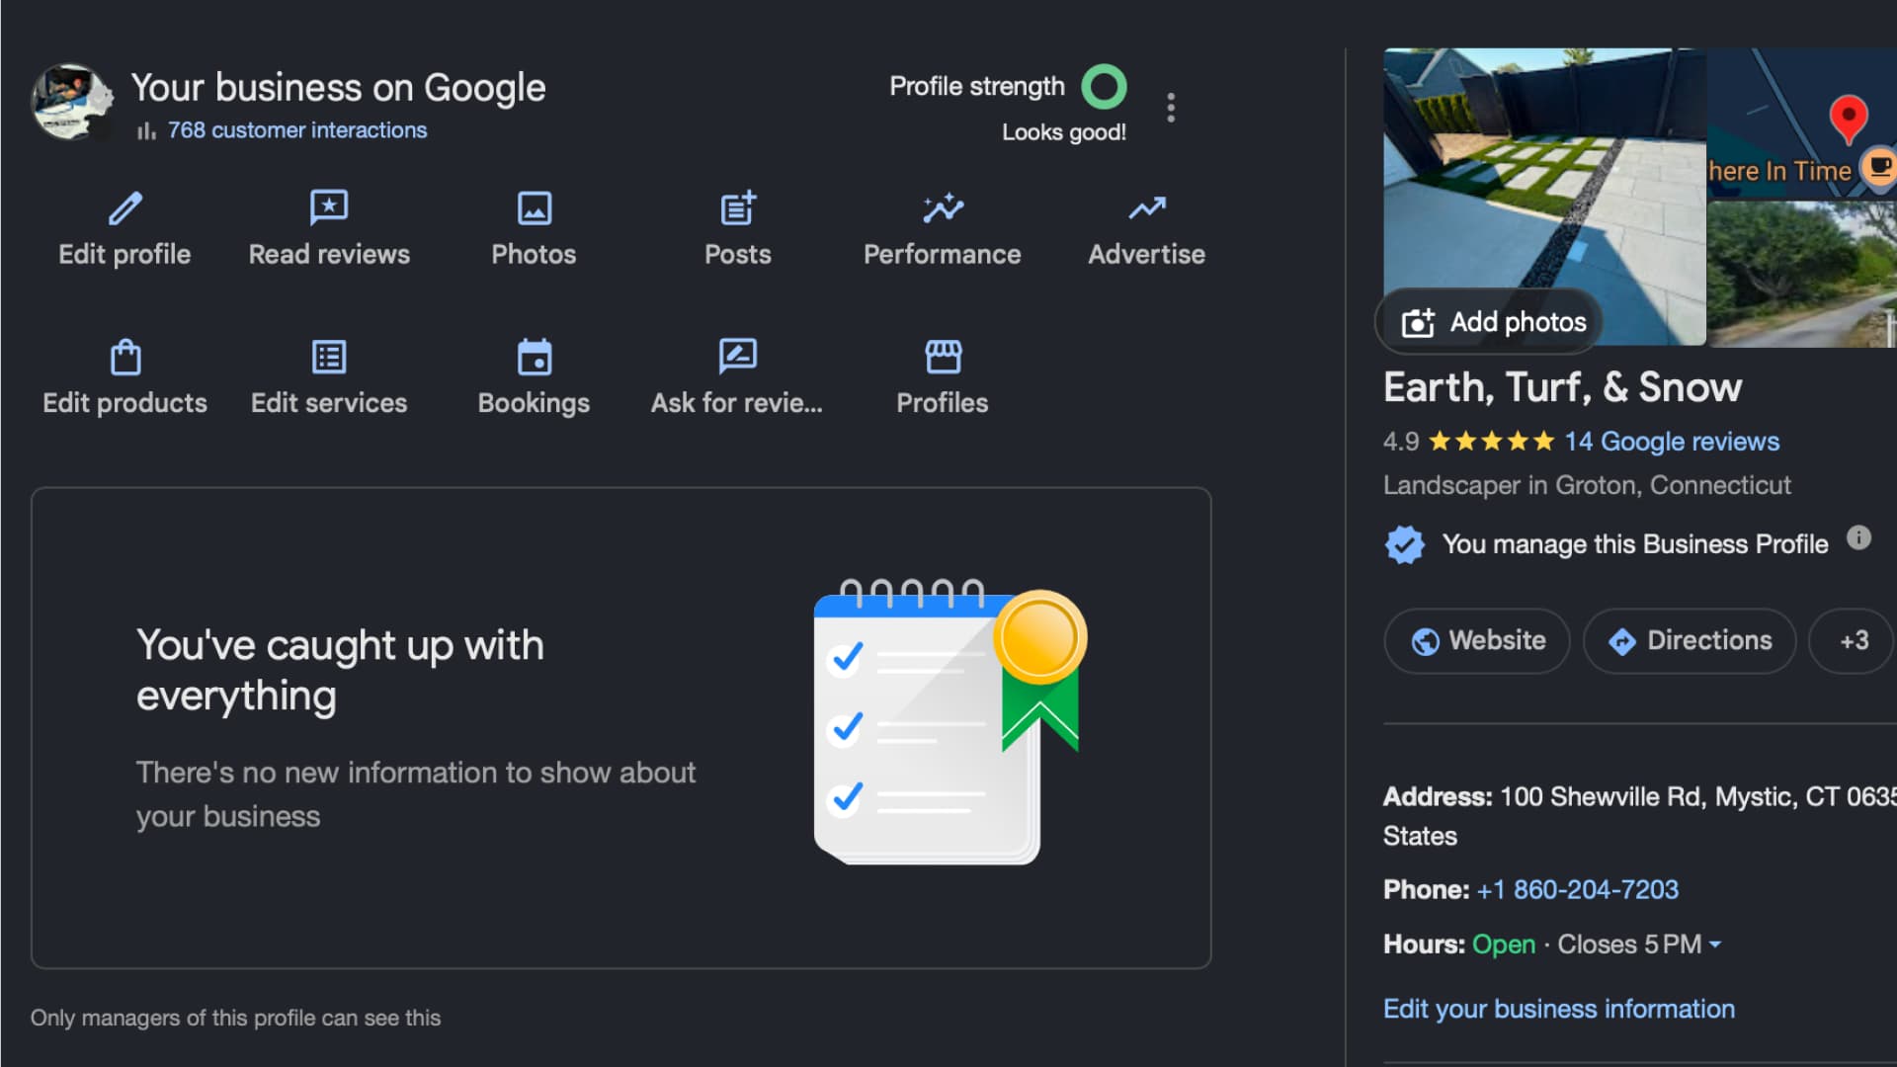The width and height of the screenshot is (1897, 1067).
Task: Click the Edit products shopping bag icon
Action: click(x=125, y=357)
